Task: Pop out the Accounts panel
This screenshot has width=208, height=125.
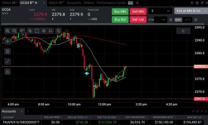Action: 202,111
